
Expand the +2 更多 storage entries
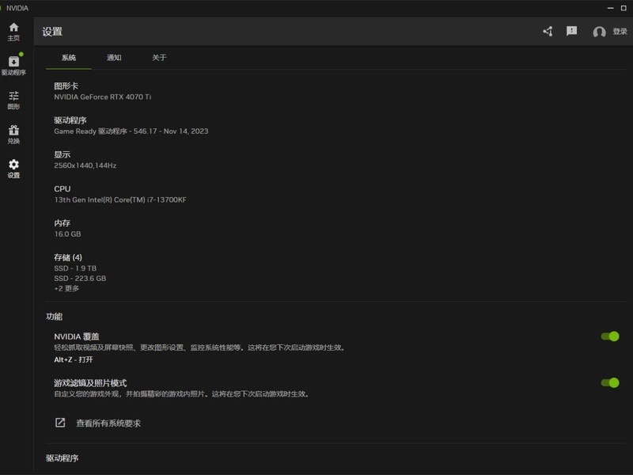[x=66, y=288]
